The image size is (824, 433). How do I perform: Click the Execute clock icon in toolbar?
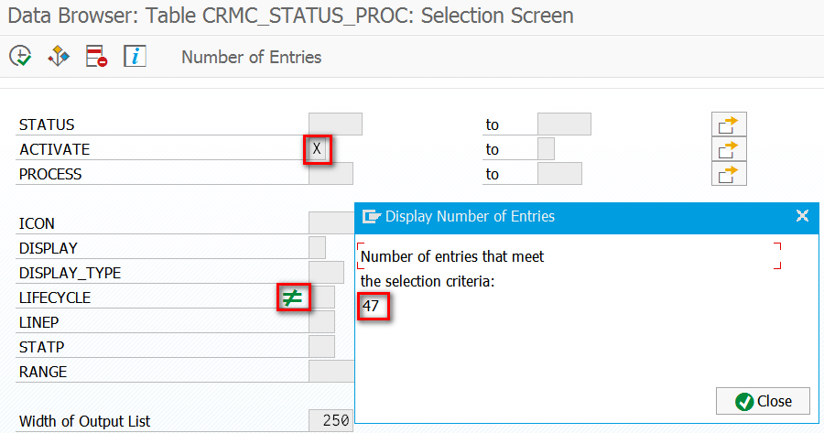pos(20,56)
